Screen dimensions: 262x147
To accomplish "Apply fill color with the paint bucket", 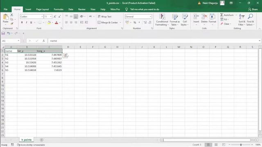I will tap(49, 22).
